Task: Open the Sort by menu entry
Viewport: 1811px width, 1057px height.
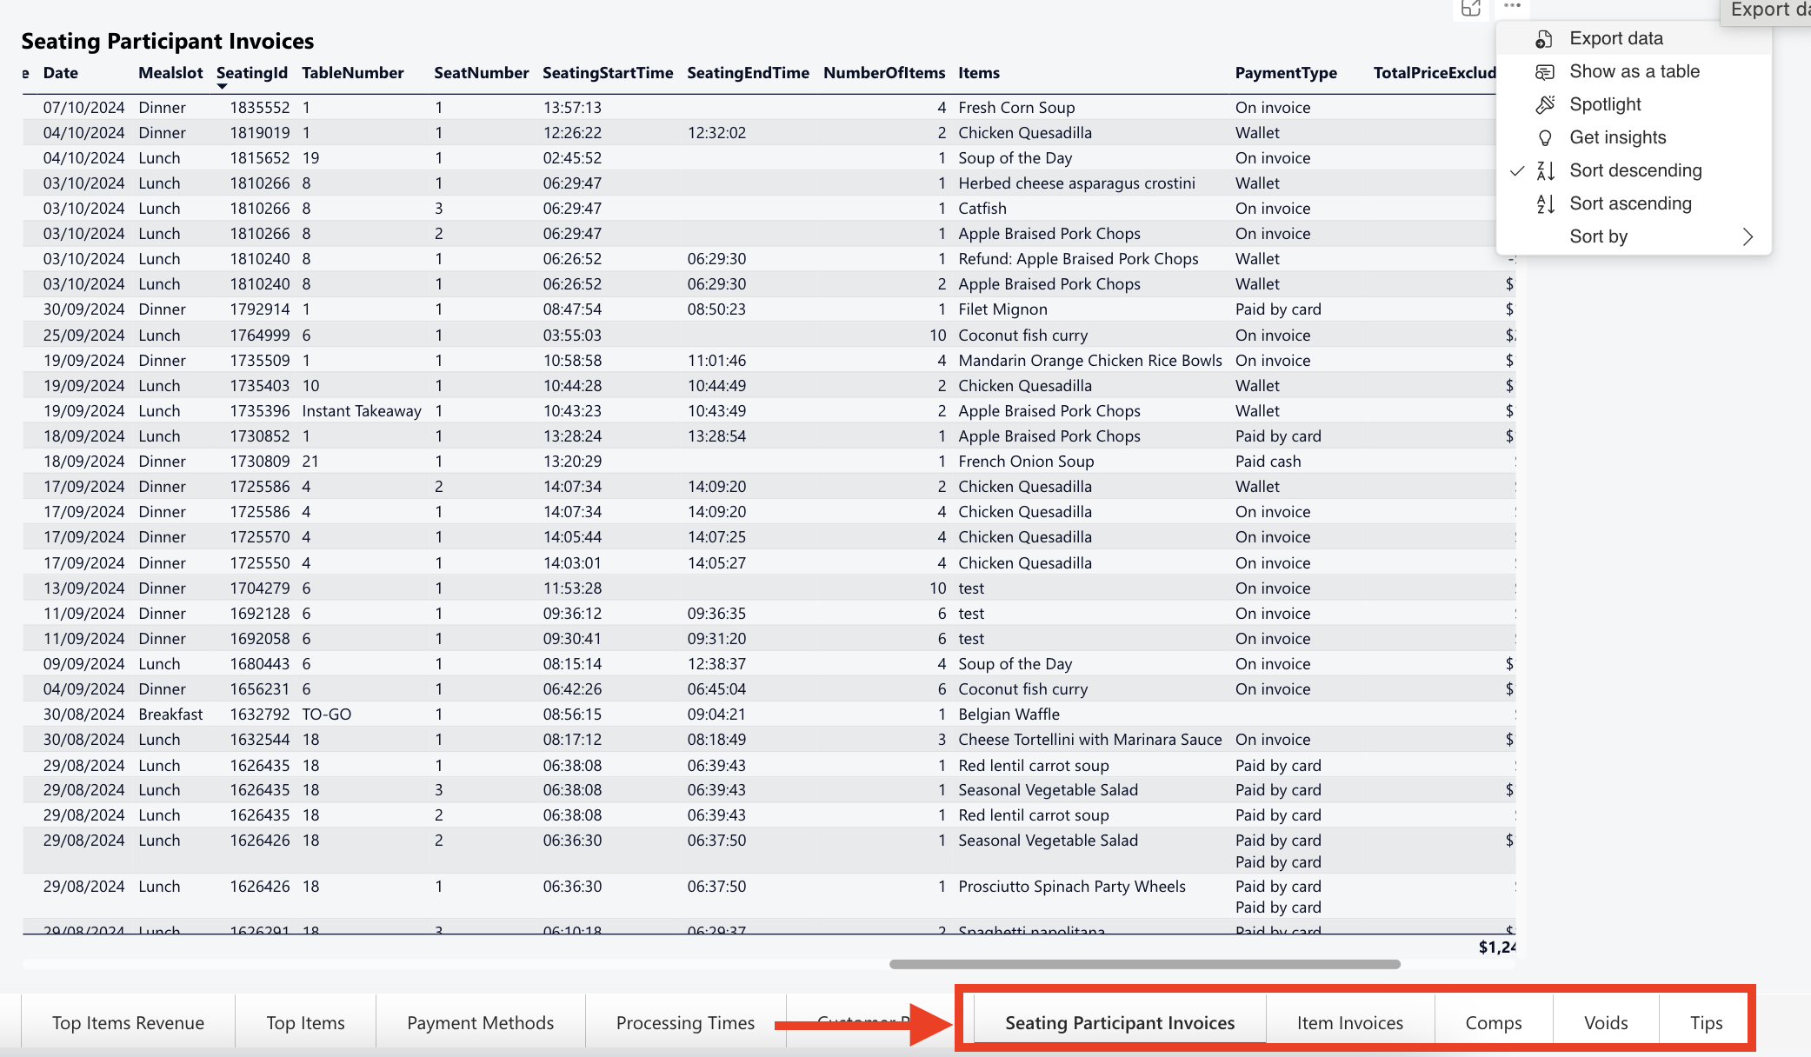Action: tap(1634, 236)
